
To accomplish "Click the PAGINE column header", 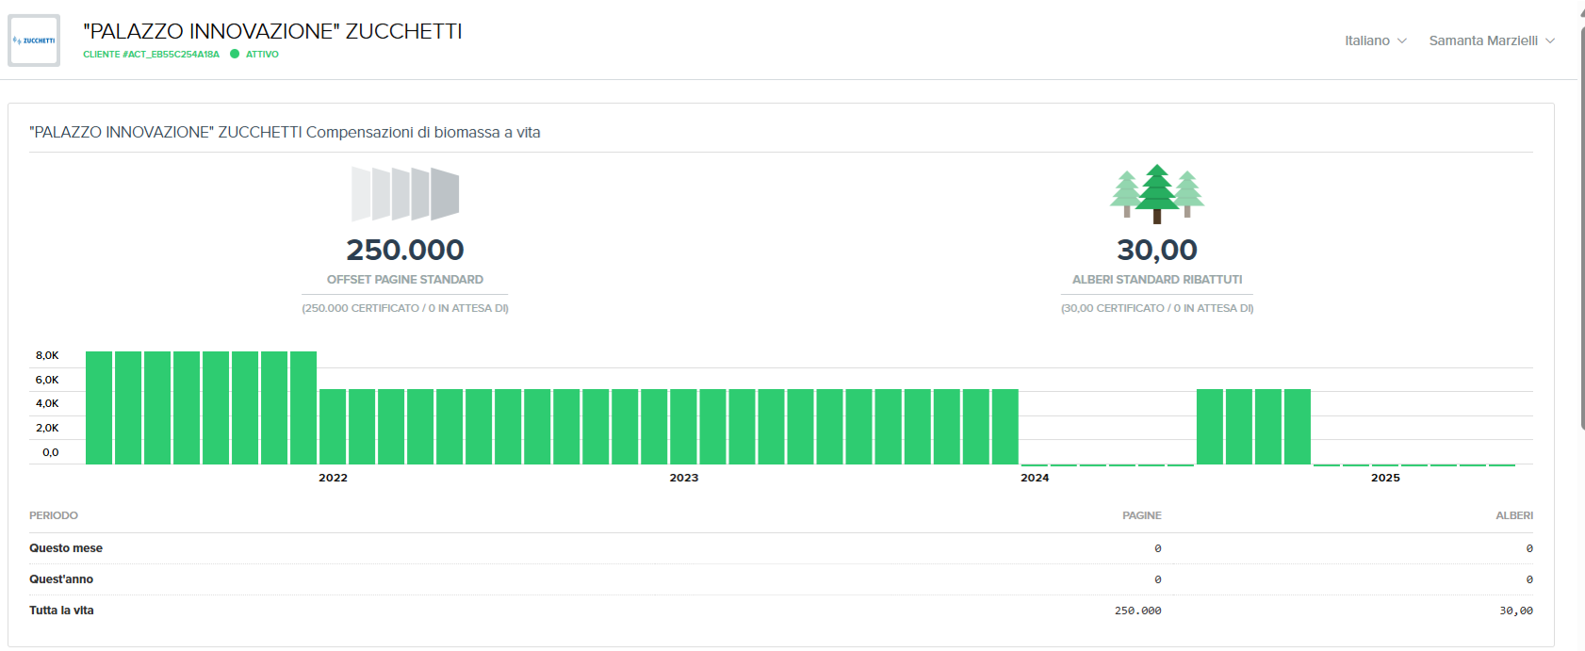I will coord(1141,515).
